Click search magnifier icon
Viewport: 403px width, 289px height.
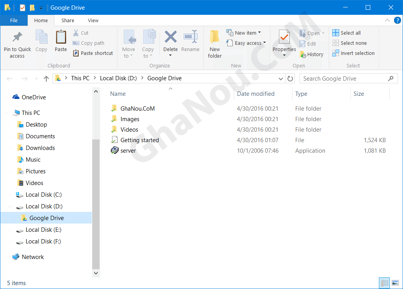pos(391,79)
